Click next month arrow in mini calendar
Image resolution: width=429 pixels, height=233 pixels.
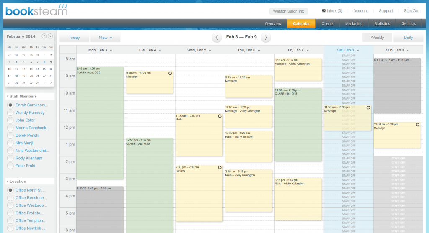pyautogui.click(x=50, y=36)
